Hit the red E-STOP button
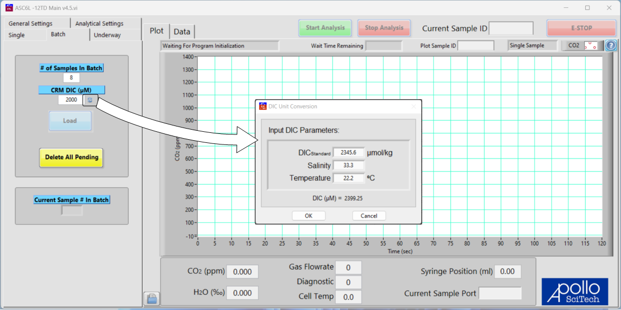621x310 pixels. [x=581, y=28]
